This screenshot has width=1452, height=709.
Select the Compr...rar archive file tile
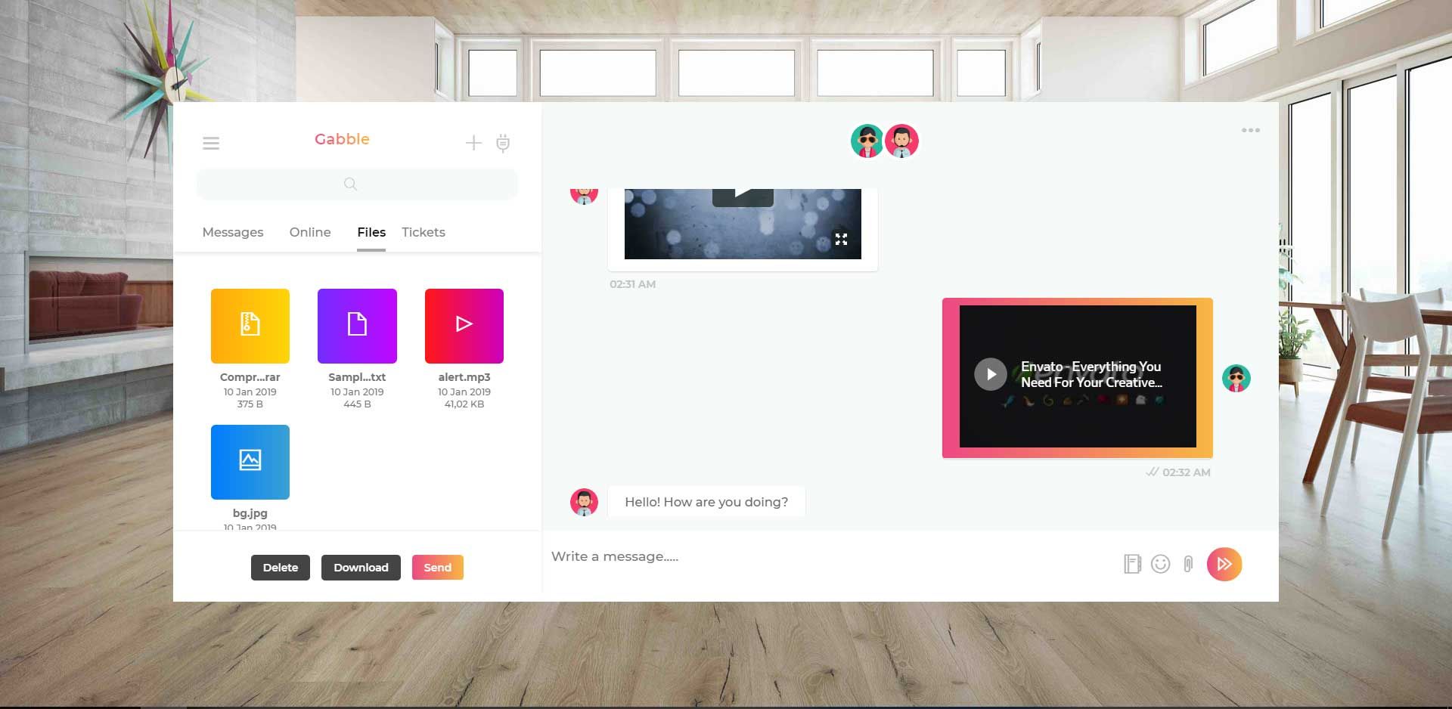(250, 326)
